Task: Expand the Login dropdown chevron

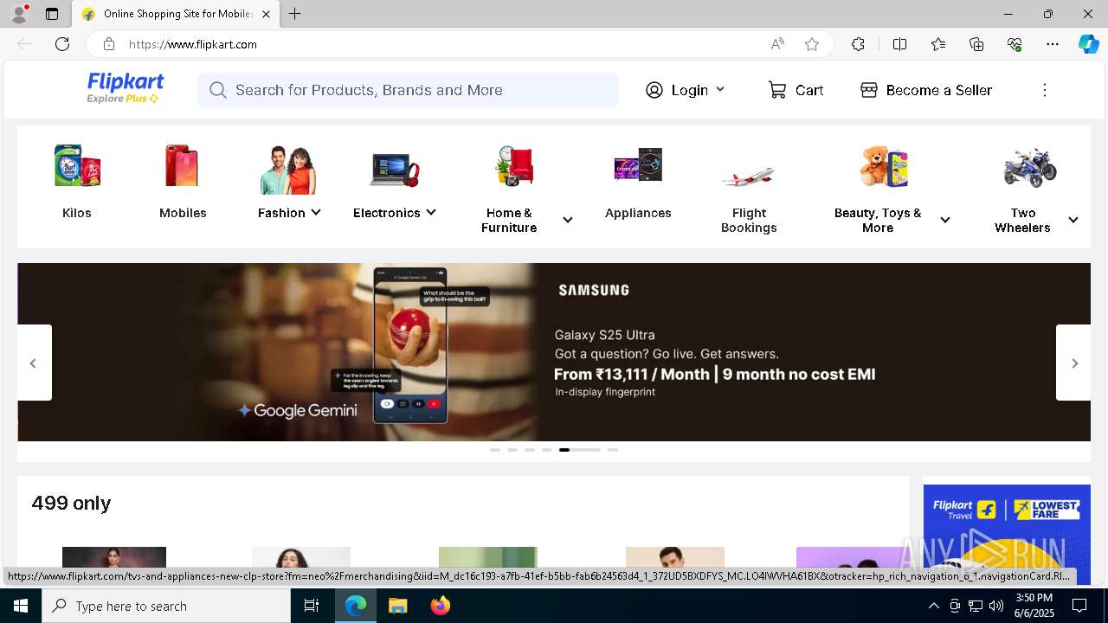Action: pyautogui.click(x=720, y=89)
